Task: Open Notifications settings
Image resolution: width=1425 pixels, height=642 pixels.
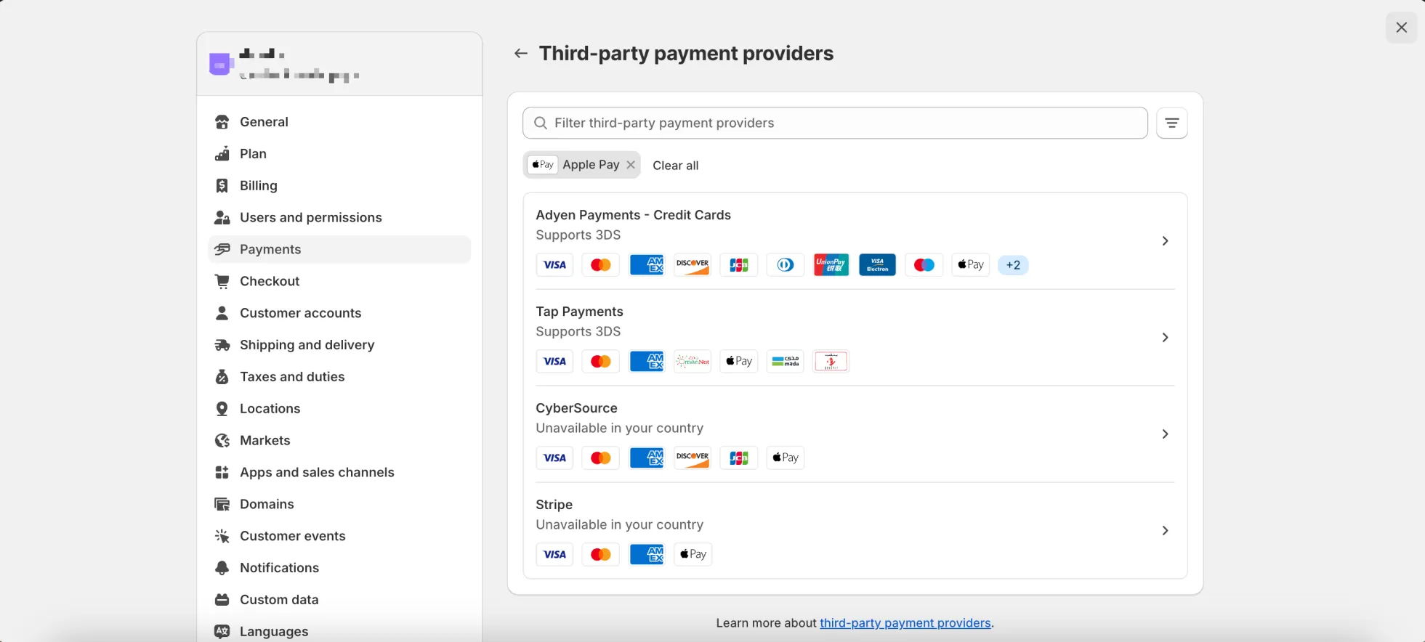Action: coord(339,568)
